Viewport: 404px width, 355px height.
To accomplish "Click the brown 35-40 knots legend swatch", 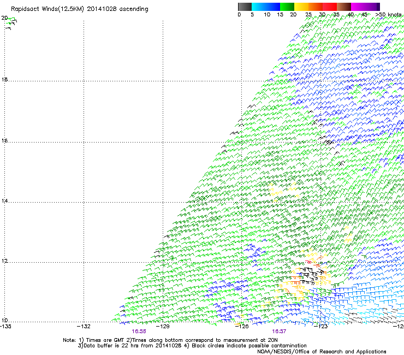I will (x=344, y=7).
